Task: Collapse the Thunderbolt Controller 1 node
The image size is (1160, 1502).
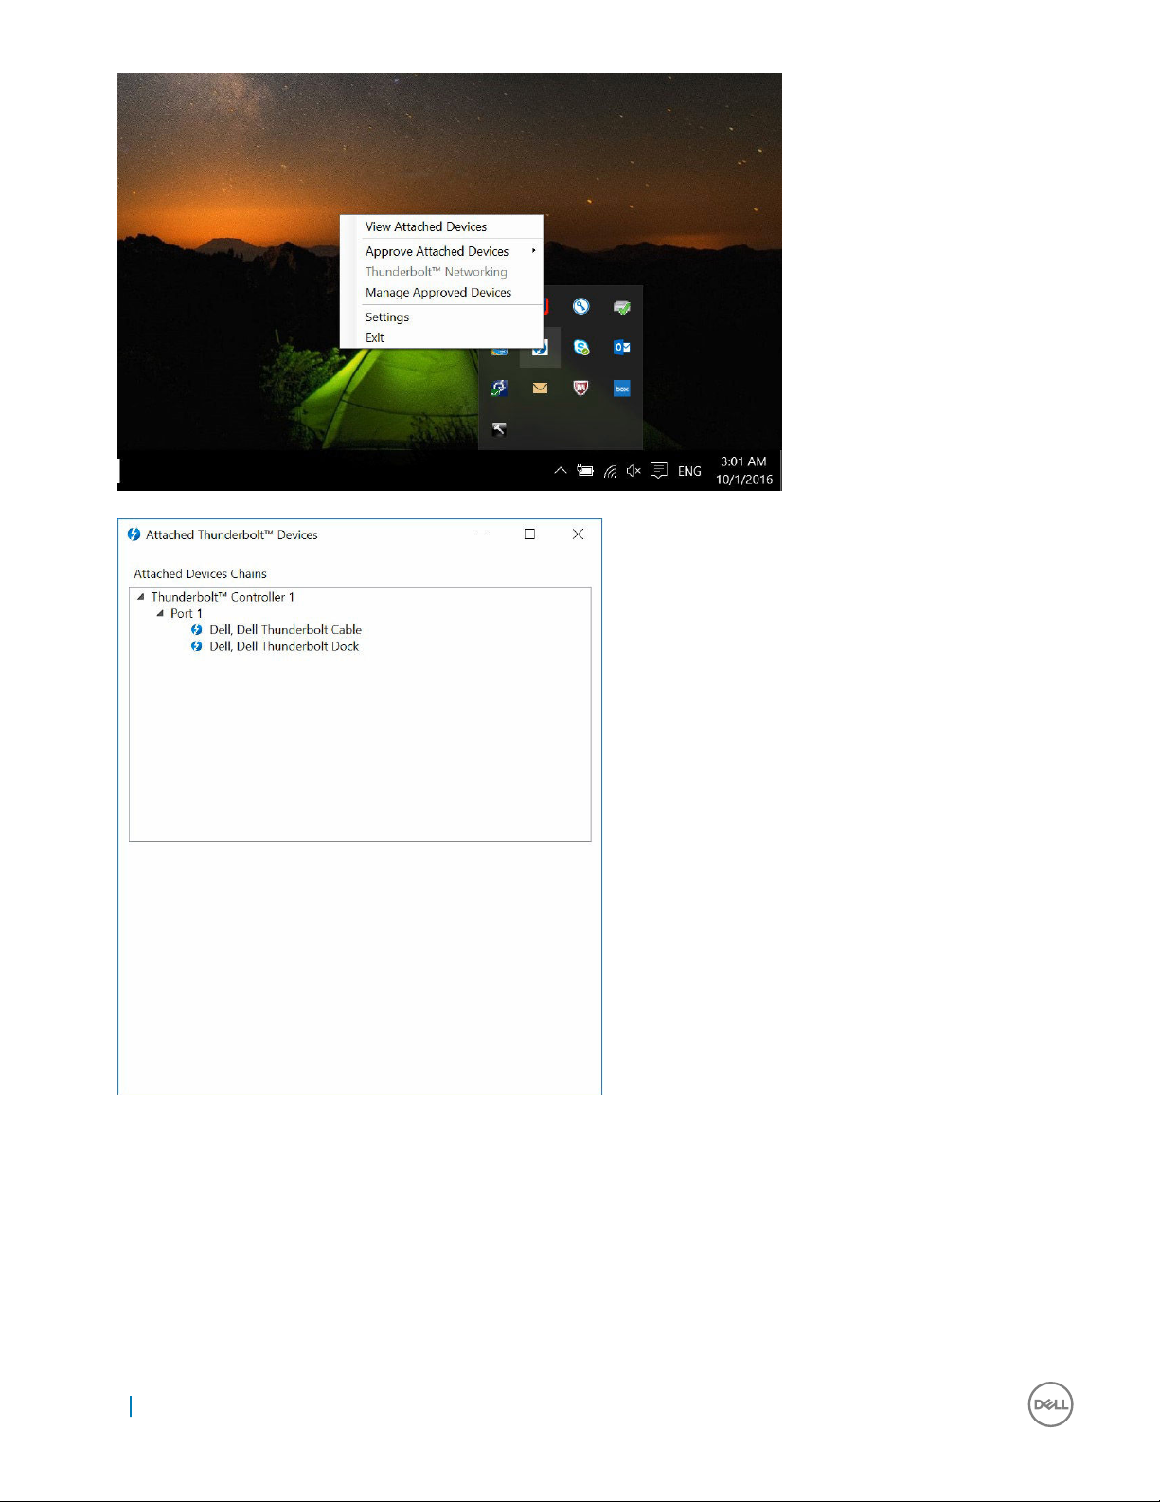Action: click(x=141, y=597)
